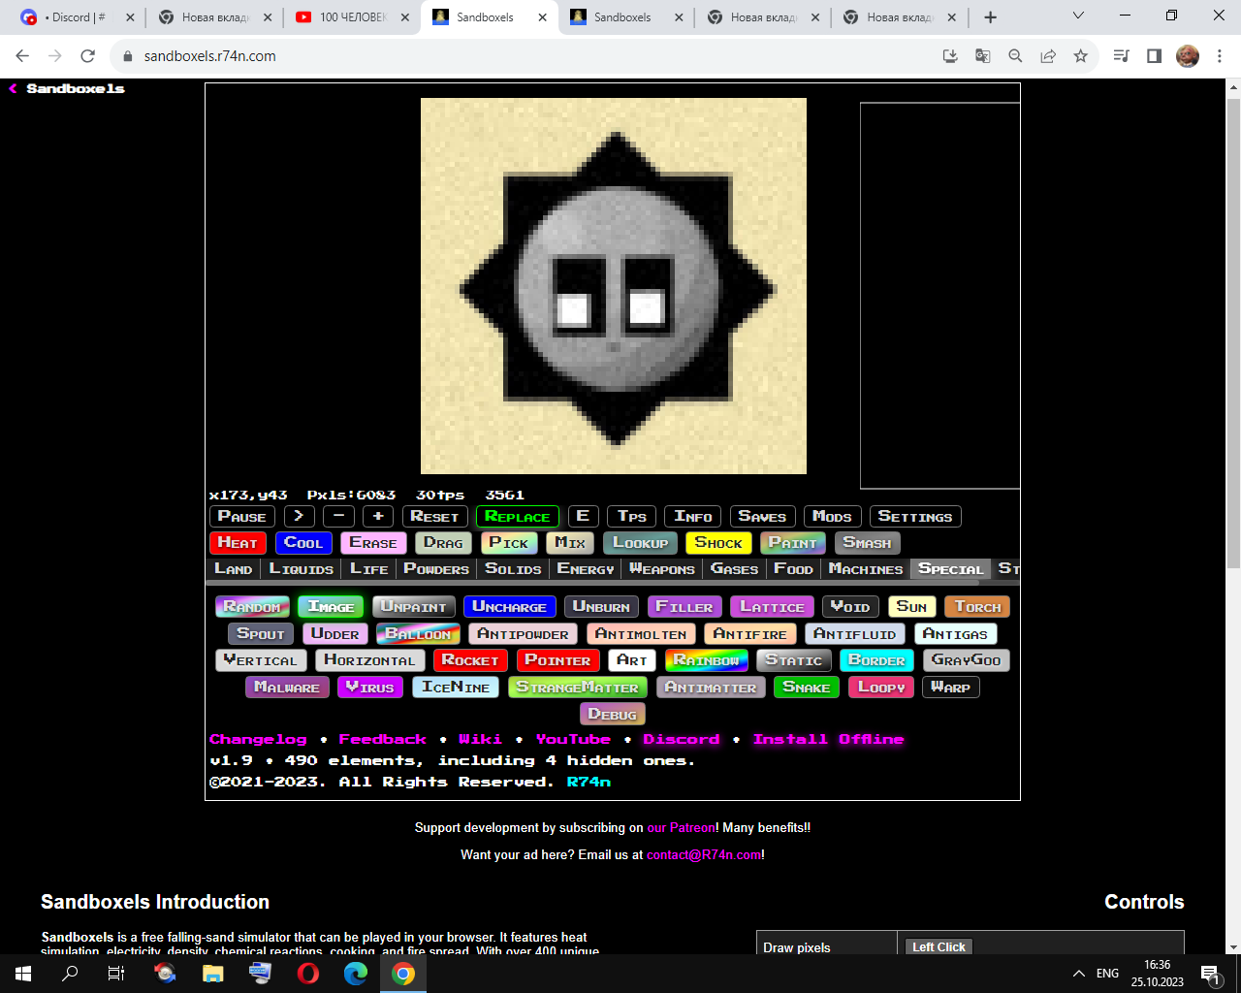
Task: Select the Rainbow element swatch
Action: (707, 660)
